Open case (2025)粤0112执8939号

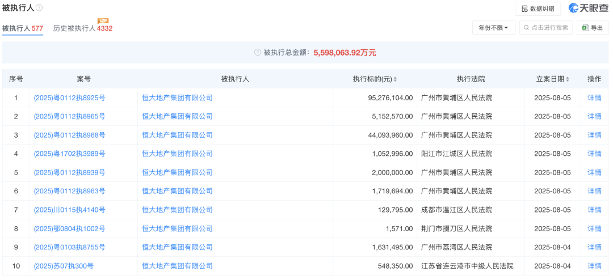pos(70,173)
